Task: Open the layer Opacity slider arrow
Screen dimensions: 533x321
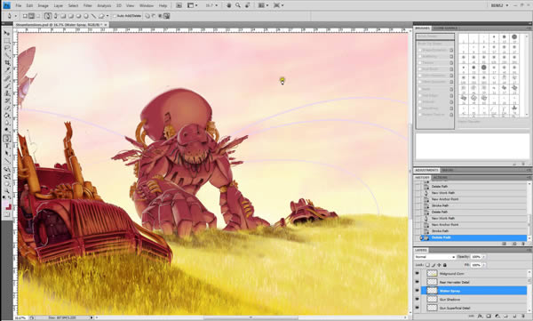Action: pyautogui.click(x=484, y=257)
